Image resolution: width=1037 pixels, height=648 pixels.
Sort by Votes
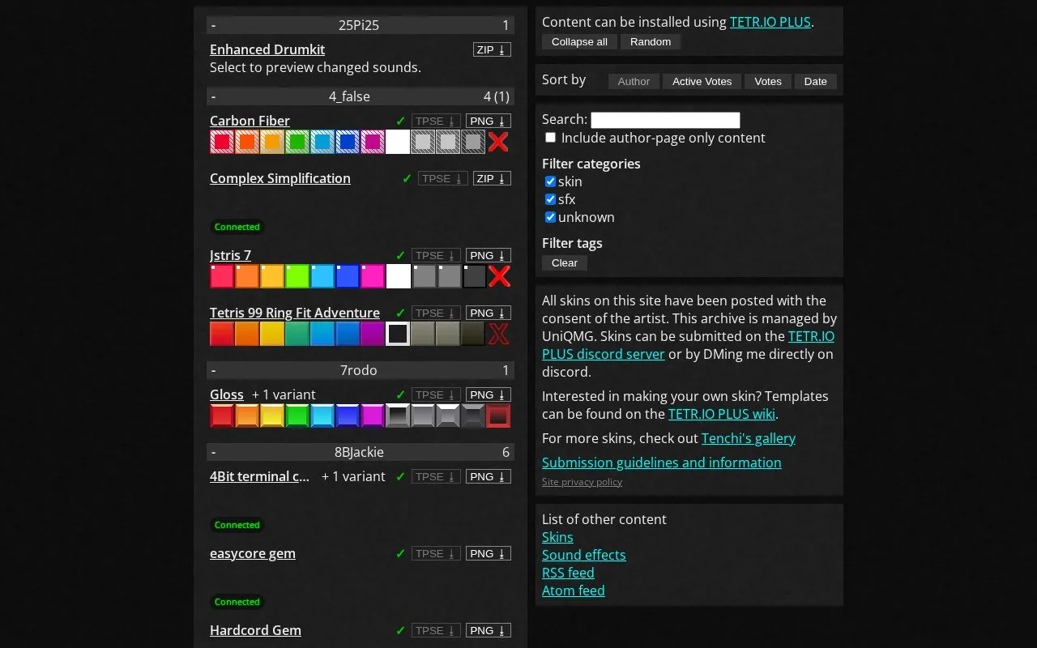(768, 81)
